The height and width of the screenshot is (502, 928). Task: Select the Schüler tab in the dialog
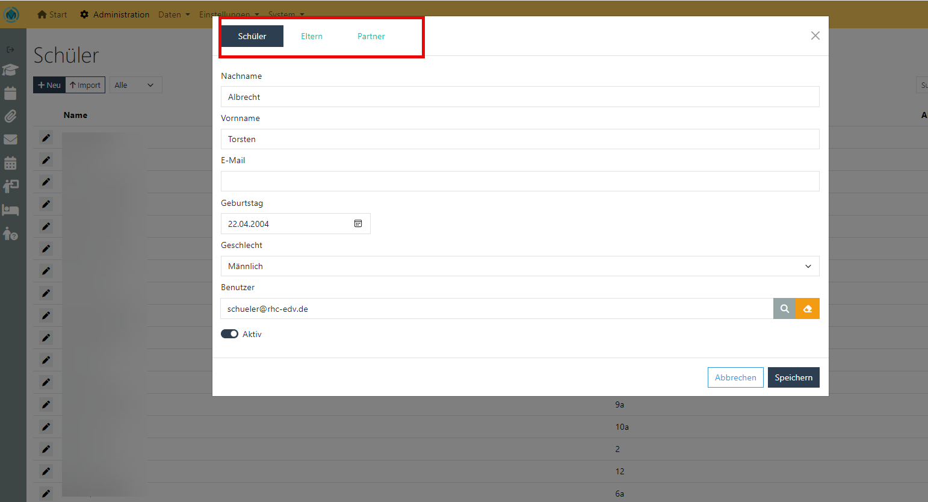point(252,36)
